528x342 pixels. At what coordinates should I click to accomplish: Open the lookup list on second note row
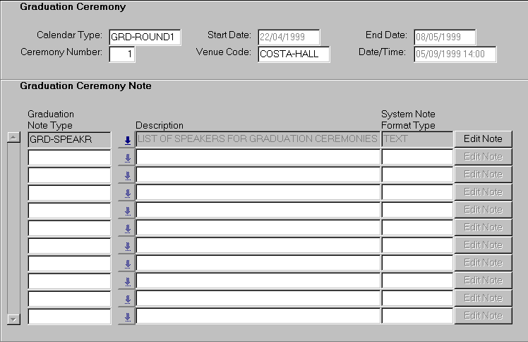(127, 158)
